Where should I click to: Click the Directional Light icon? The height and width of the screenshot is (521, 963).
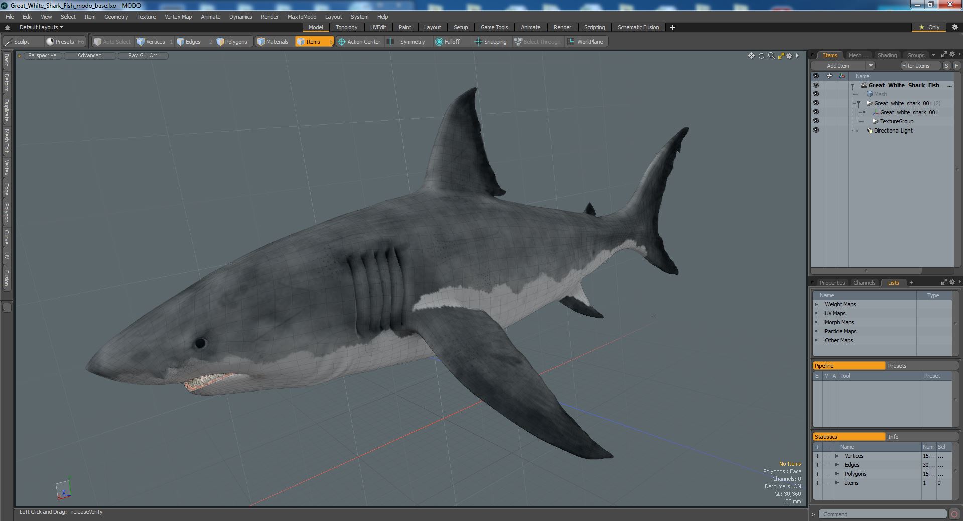click(870, 131)
